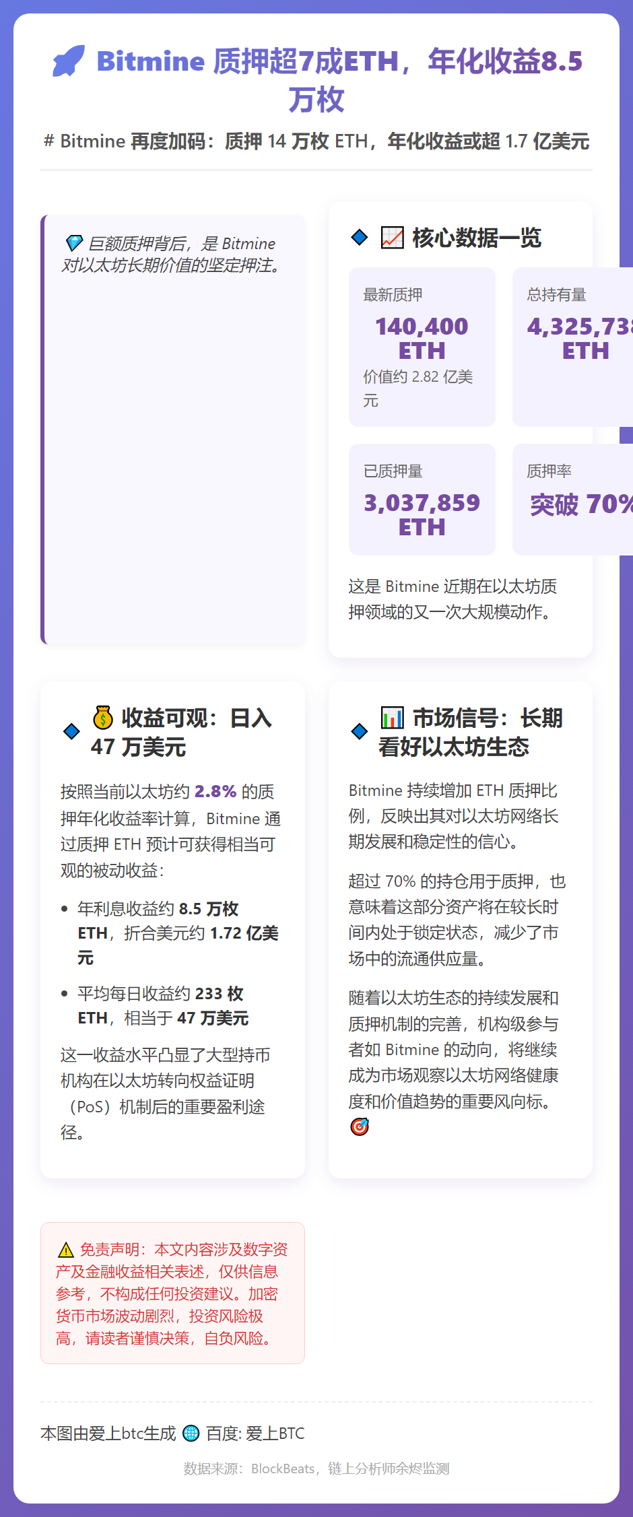The width and height of the screenshot is (633, 1517).
Task: Click the paragraph 'Bitmine 持续增加 ETH 质押比例'
Action: 454,816
